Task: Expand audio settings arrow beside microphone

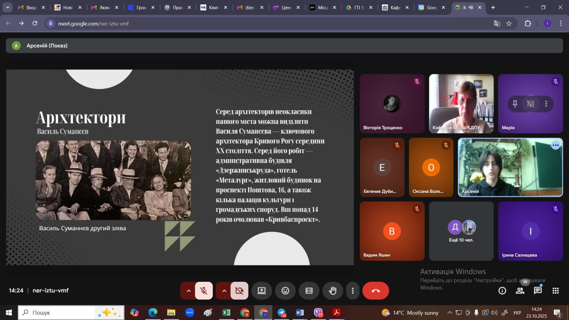Action: 188,291
